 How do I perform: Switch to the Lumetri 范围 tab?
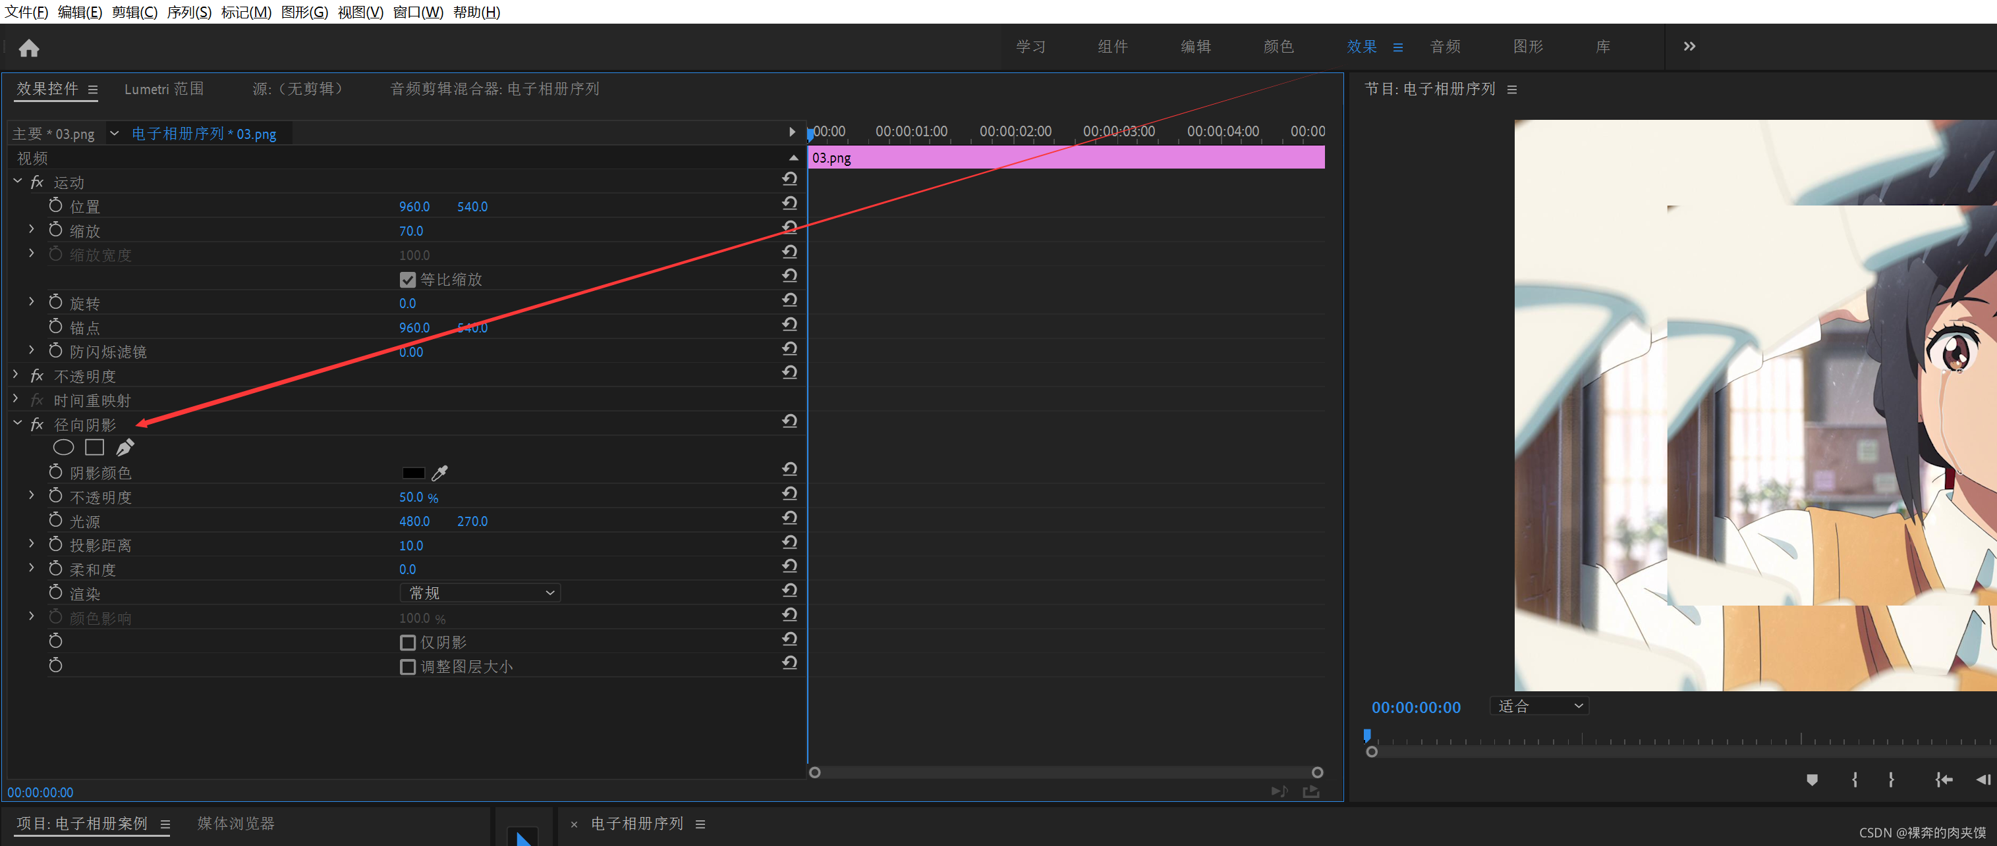pyautogui.click(x=163, y=89)
